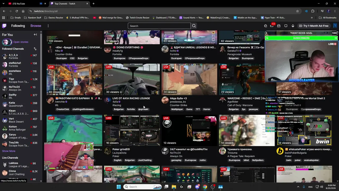Open the browser apps grid icon
The height and width of the screenshot is (191, 339).
[3, 18]
